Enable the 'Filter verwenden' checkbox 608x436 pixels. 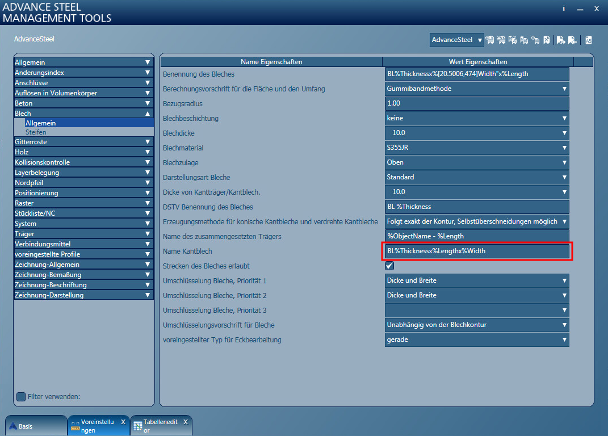point(21,396)
